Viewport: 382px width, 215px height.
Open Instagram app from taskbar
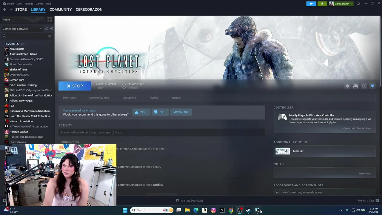pyautogui.click(x=213, y=210)
